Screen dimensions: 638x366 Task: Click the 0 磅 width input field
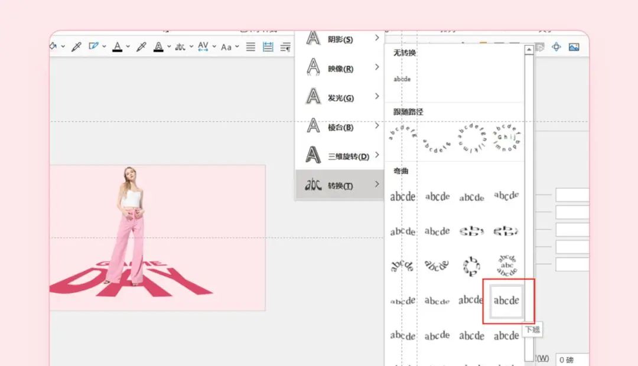(572, 360)
